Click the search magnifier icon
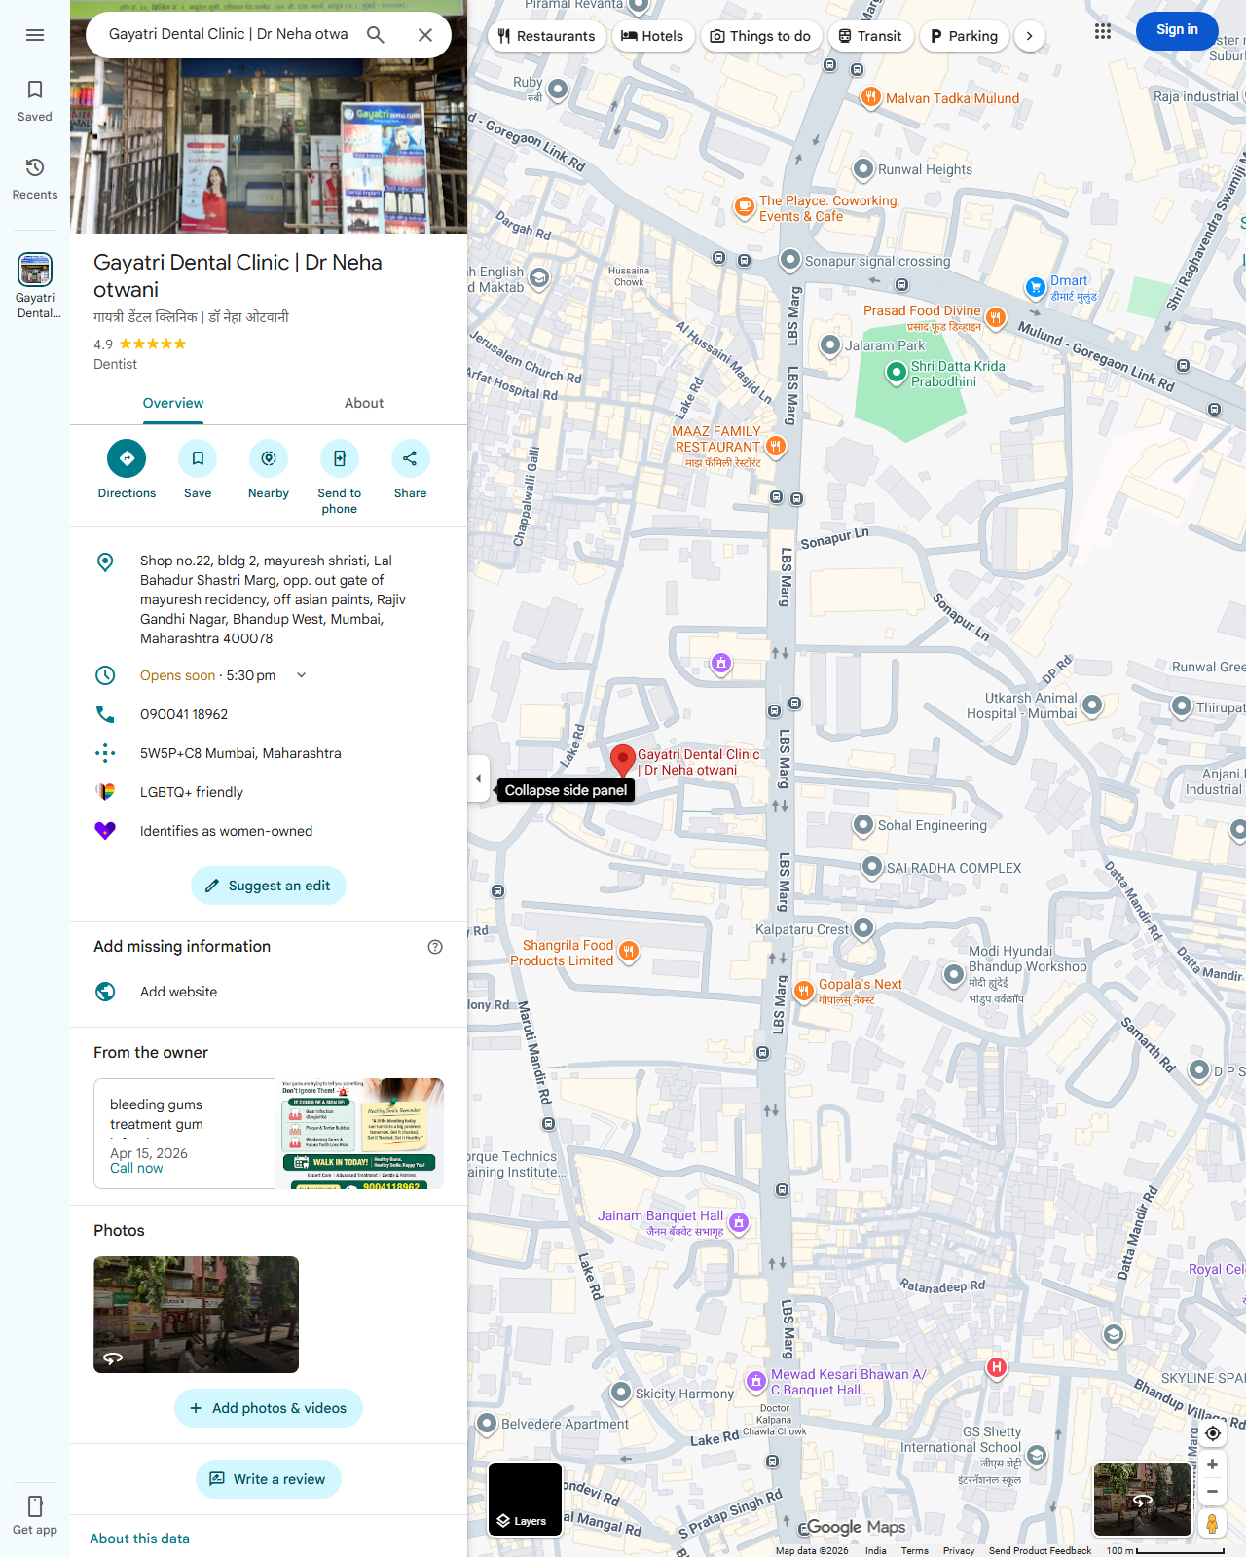 click(x=376, y=35)
